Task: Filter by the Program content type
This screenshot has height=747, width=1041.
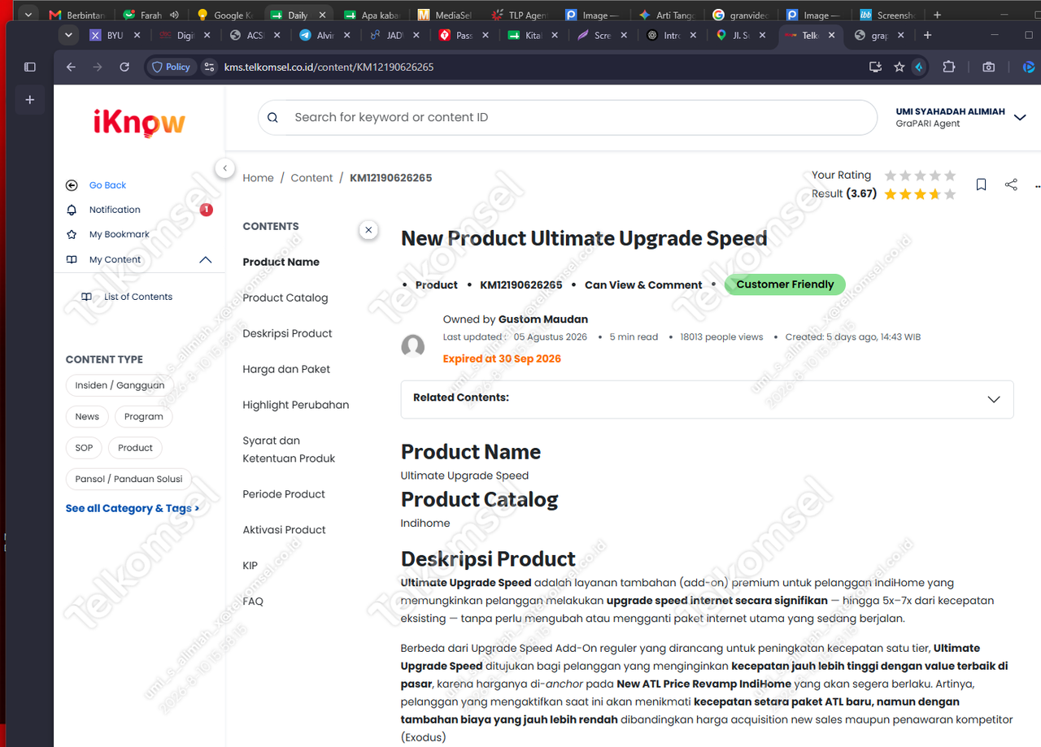Action: click(x=144, y=416)
